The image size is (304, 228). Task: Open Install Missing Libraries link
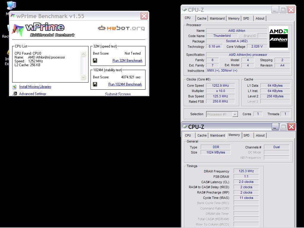coord(35,87)
